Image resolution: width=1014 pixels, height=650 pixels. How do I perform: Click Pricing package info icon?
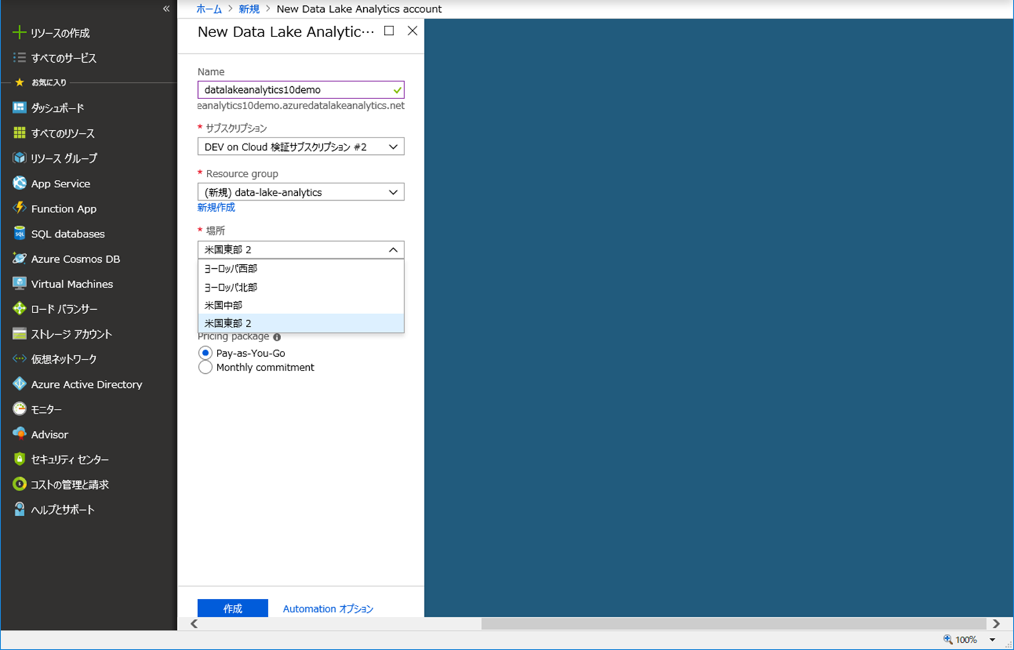(x=277, y=337)
